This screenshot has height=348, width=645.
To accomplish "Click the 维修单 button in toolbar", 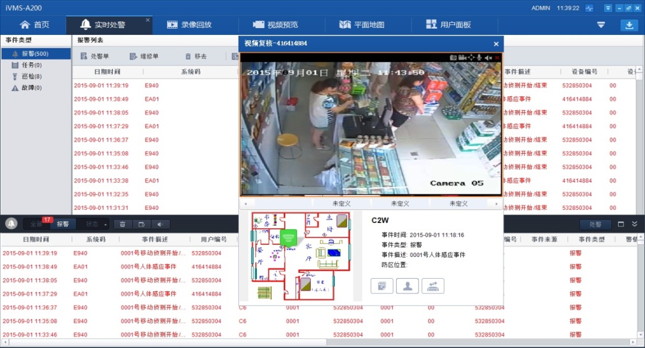I will pyautogui.click(x=143, y=57).
